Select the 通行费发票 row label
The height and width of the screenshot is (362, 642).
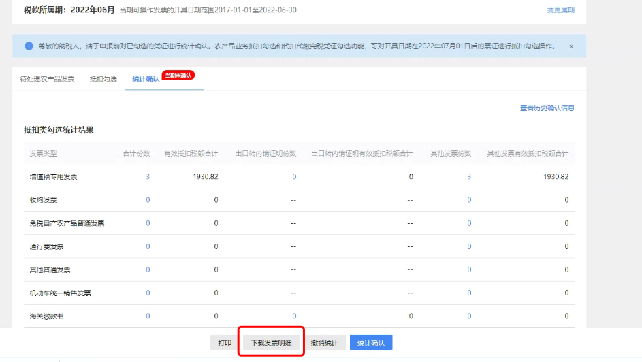46,246
